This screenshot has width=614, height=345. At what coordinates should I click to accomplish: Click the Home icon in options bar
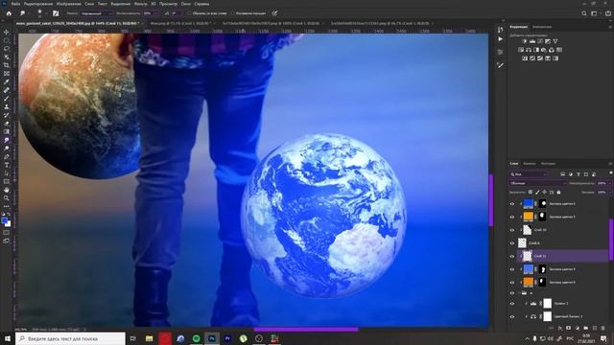[9, 13]
